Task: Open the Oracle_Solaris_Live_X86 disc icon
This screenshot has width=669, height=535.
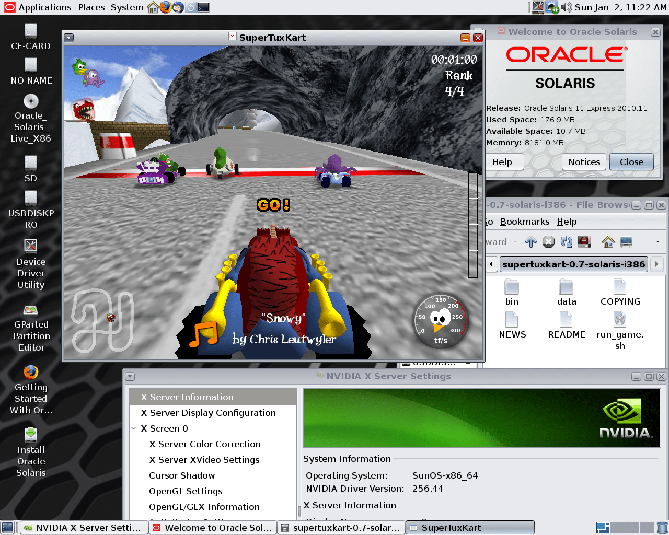Action: 31,119
